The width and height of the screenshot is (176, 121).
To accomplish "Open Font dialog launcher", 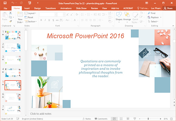I will click(78, 26).
